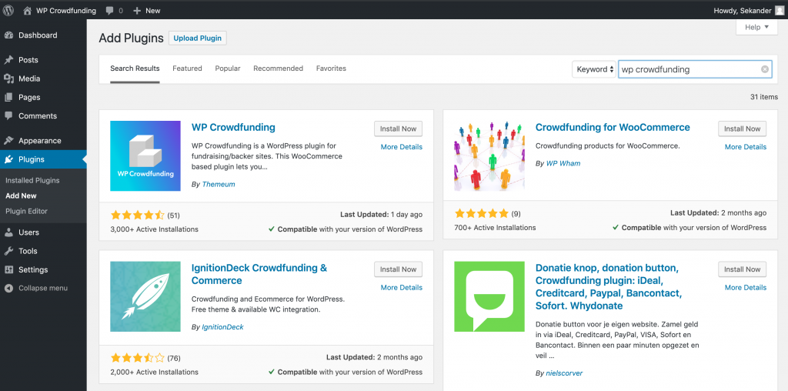
Task: Switch to the Featured tab
Action: [x=187, y=69]
